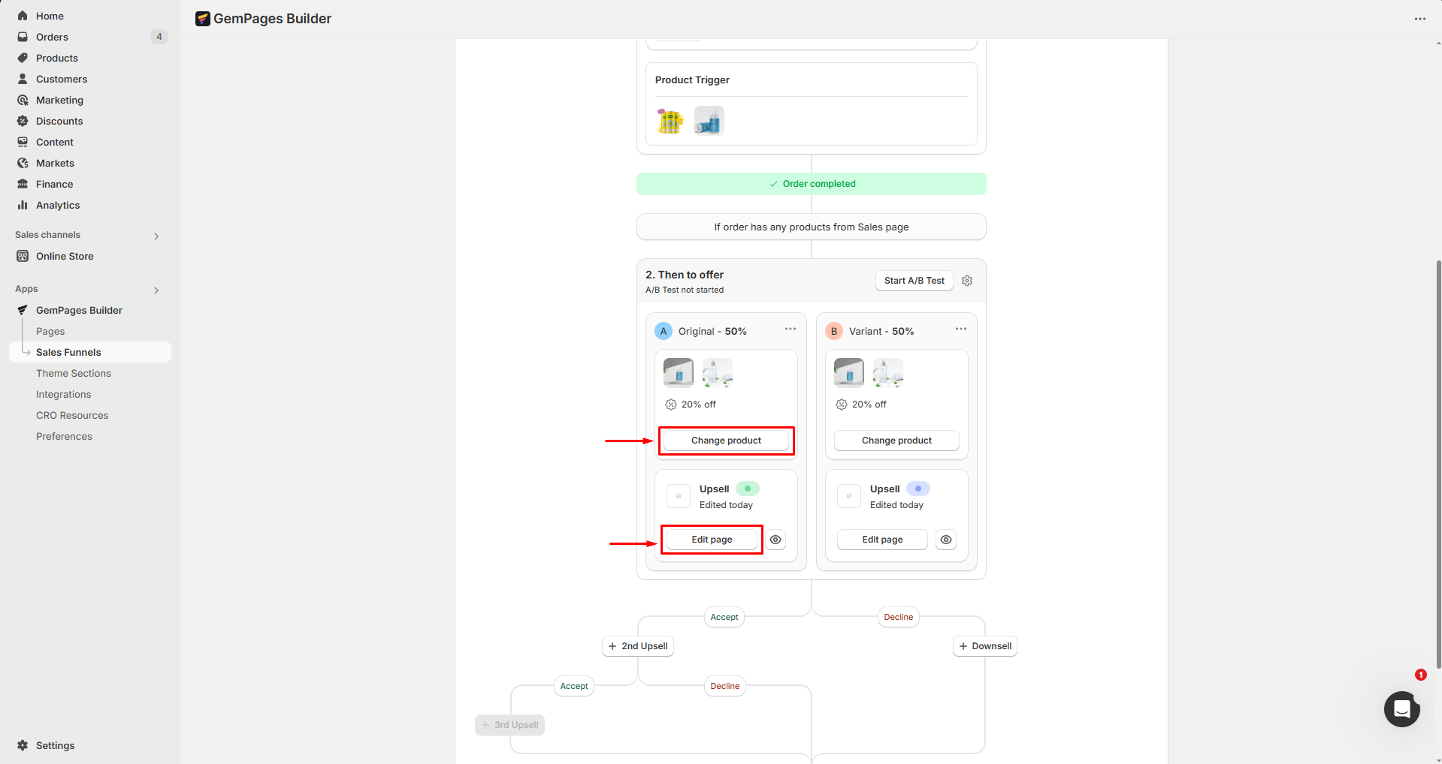Open CRO Resources in sidebar
The height and width of the screenshot is (764, 1442).
72,415
